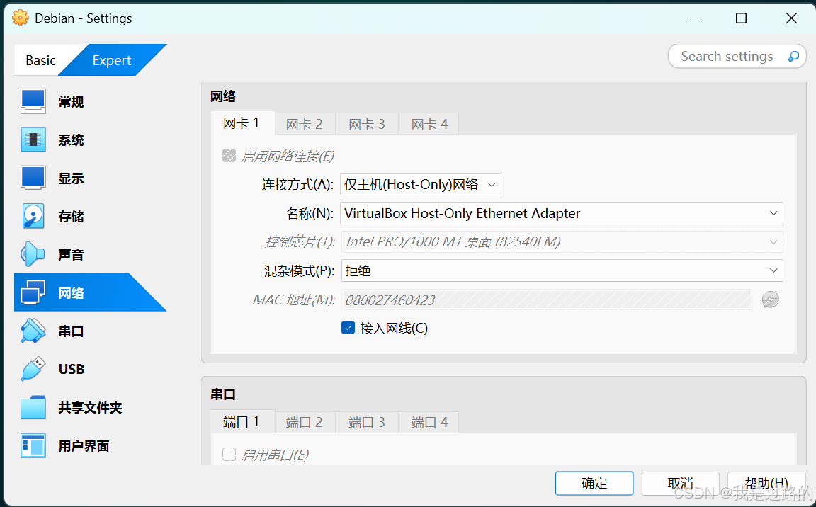Click the 网络 section heading text
The height and width of the screenshot is (507, 816).
point(223,96)
